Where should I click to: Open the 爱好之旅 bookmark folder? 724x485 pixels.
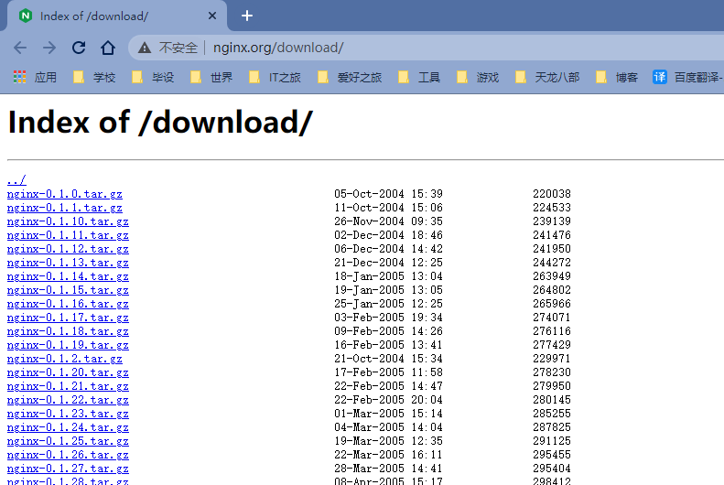(x=350, y=77)
